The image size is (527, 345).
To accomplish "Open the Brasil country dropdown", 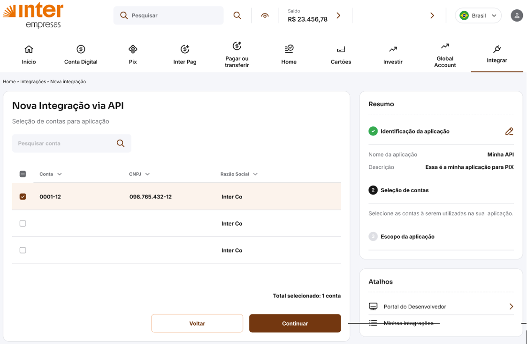I will [478, 16].
